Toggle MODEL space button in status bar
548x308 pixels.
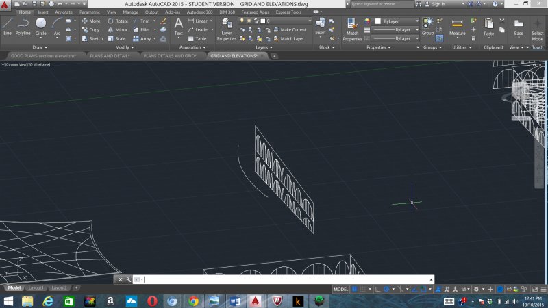[341, 290]
